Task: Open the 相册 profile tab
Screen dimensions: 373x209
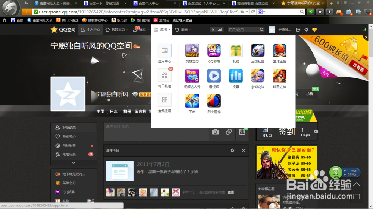Action: click(x=127, y=112)
